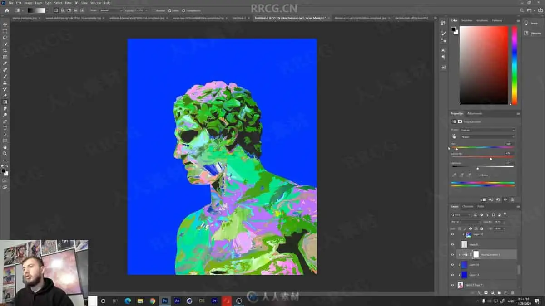Select the Move tool

pos(5,24)
